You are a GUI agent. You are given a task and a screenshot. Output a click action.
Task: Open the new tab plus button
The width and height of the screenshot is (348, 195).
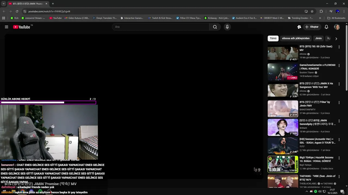coord(53,4)
